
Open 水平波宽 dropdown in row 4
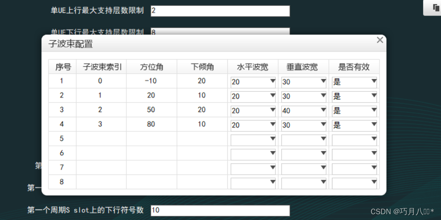tap(253, 125)
